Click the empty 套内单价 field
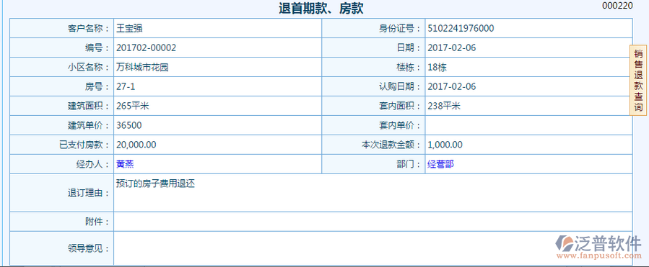Screen dimensions: 649x267 pos(528,125)
